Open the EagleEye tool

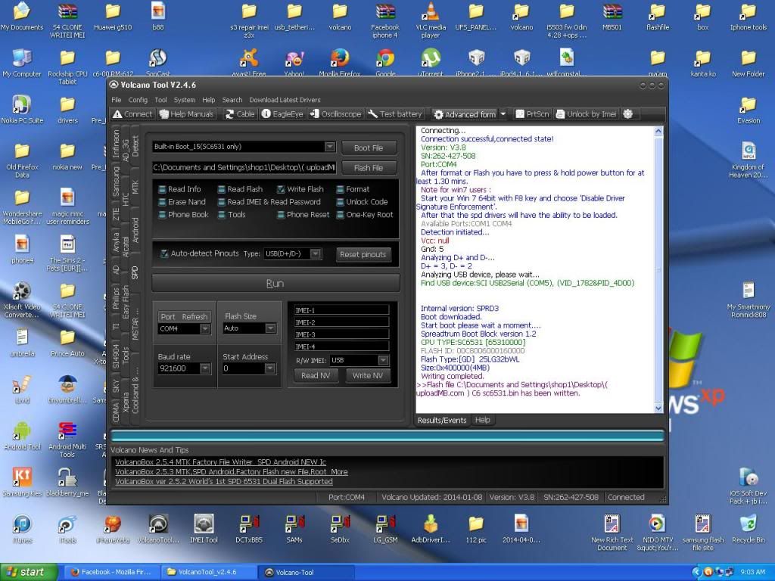[x=282, y=114]
